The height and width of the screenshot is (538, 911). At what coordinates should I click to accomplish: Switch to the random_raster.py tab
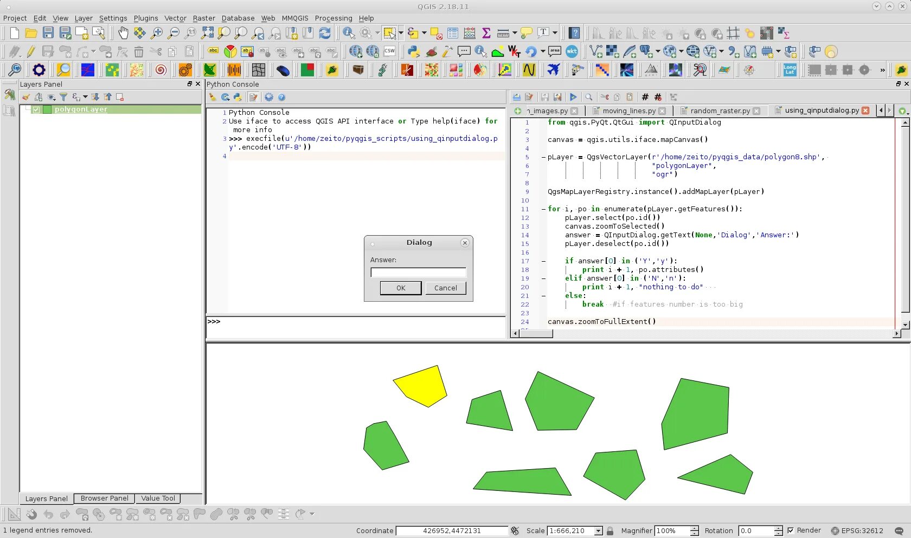720,111
